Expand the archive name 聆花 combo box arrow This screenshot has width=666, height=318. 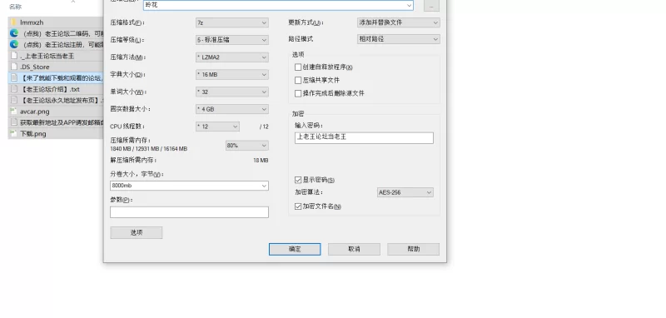tap(409, 6)
